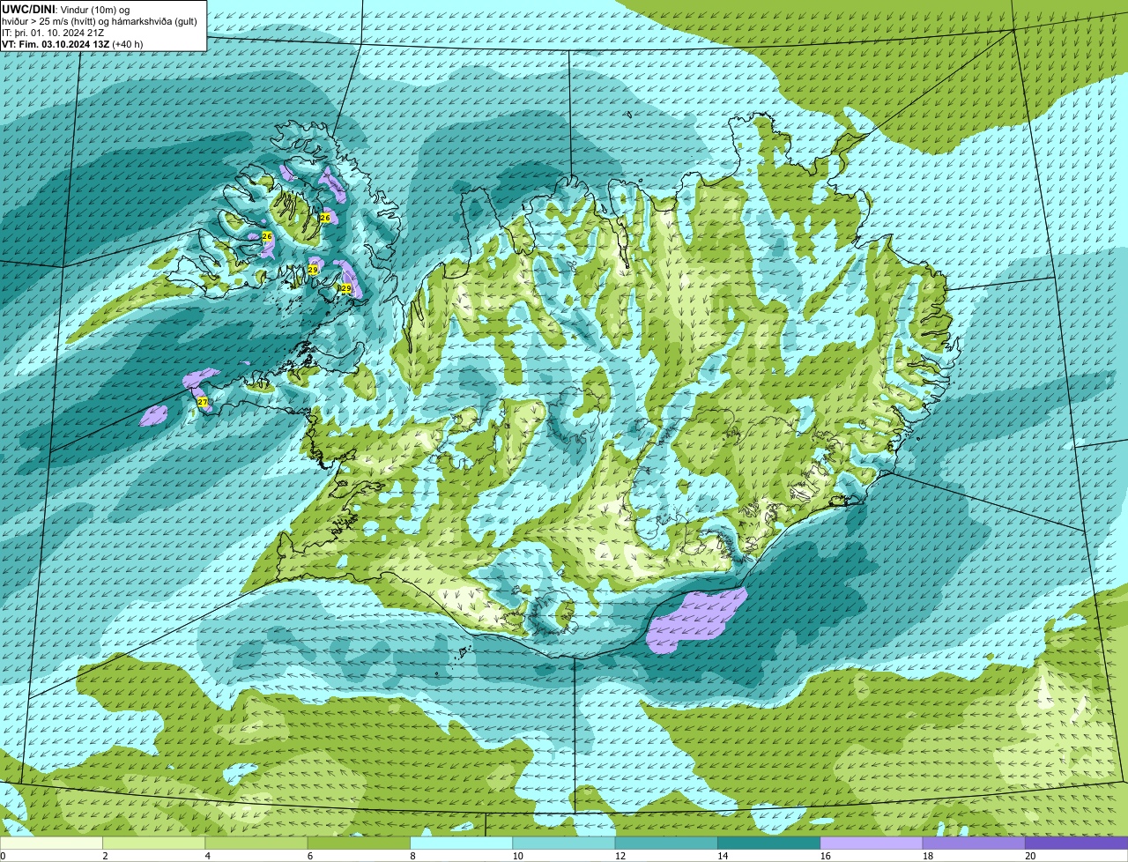Select the "hviður > 25 m/s (hvítt)" description line

point(100,20)
